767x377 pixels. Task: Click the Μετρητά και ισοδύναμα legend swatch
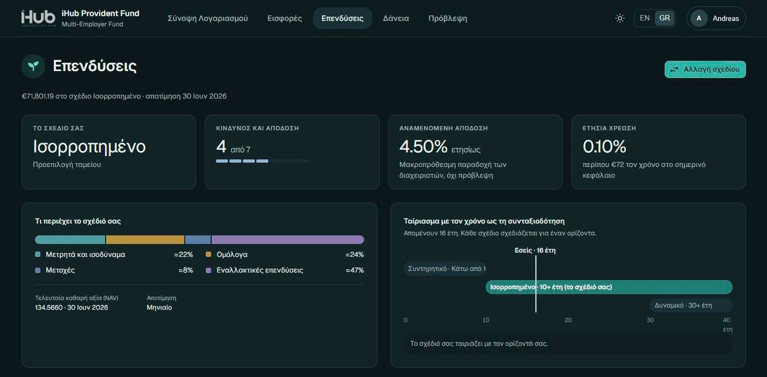coord(38,254)
